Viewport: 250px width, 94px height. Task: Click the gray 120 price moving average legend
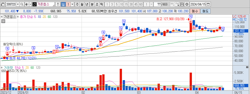(x=55, y=17)
